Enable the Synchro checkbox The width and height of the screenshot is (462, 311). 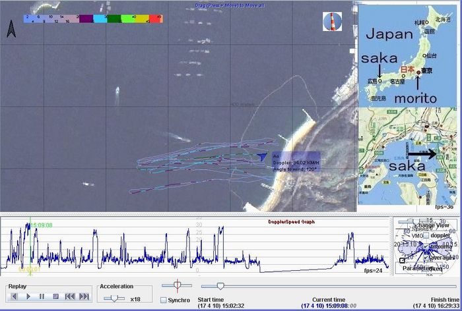(x=163, y=300)
